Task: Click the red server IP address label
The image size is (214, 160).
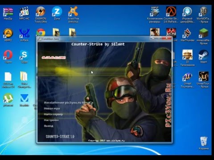Action: [53, 57]
